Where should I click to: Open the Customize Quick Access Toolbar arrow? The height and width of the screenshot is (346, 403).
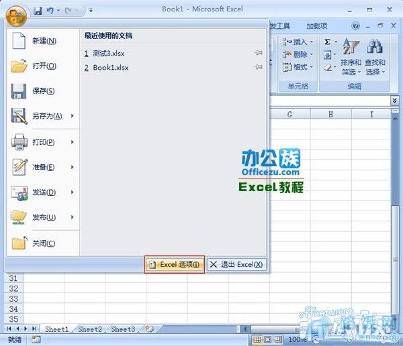point(91,11)
